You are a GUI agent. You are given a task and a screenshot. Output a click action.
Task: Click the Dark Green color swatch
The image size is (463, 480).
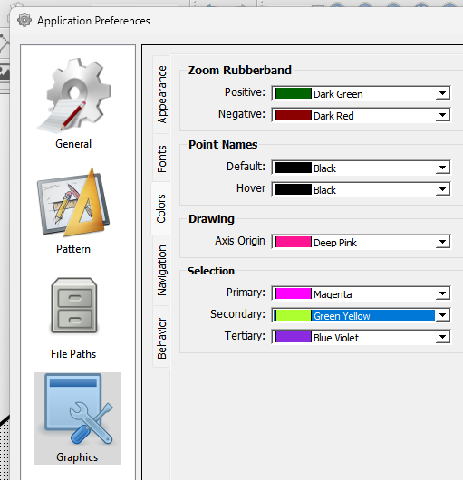(x=293, y=93)
